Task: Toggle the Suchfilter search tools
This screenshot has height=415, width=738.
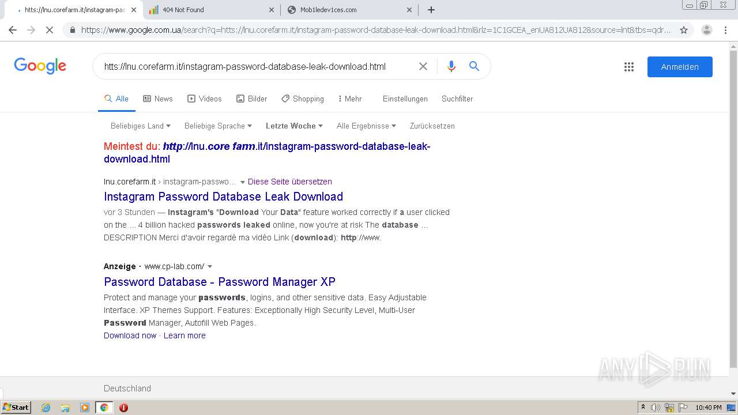Action: click(457, 99)
